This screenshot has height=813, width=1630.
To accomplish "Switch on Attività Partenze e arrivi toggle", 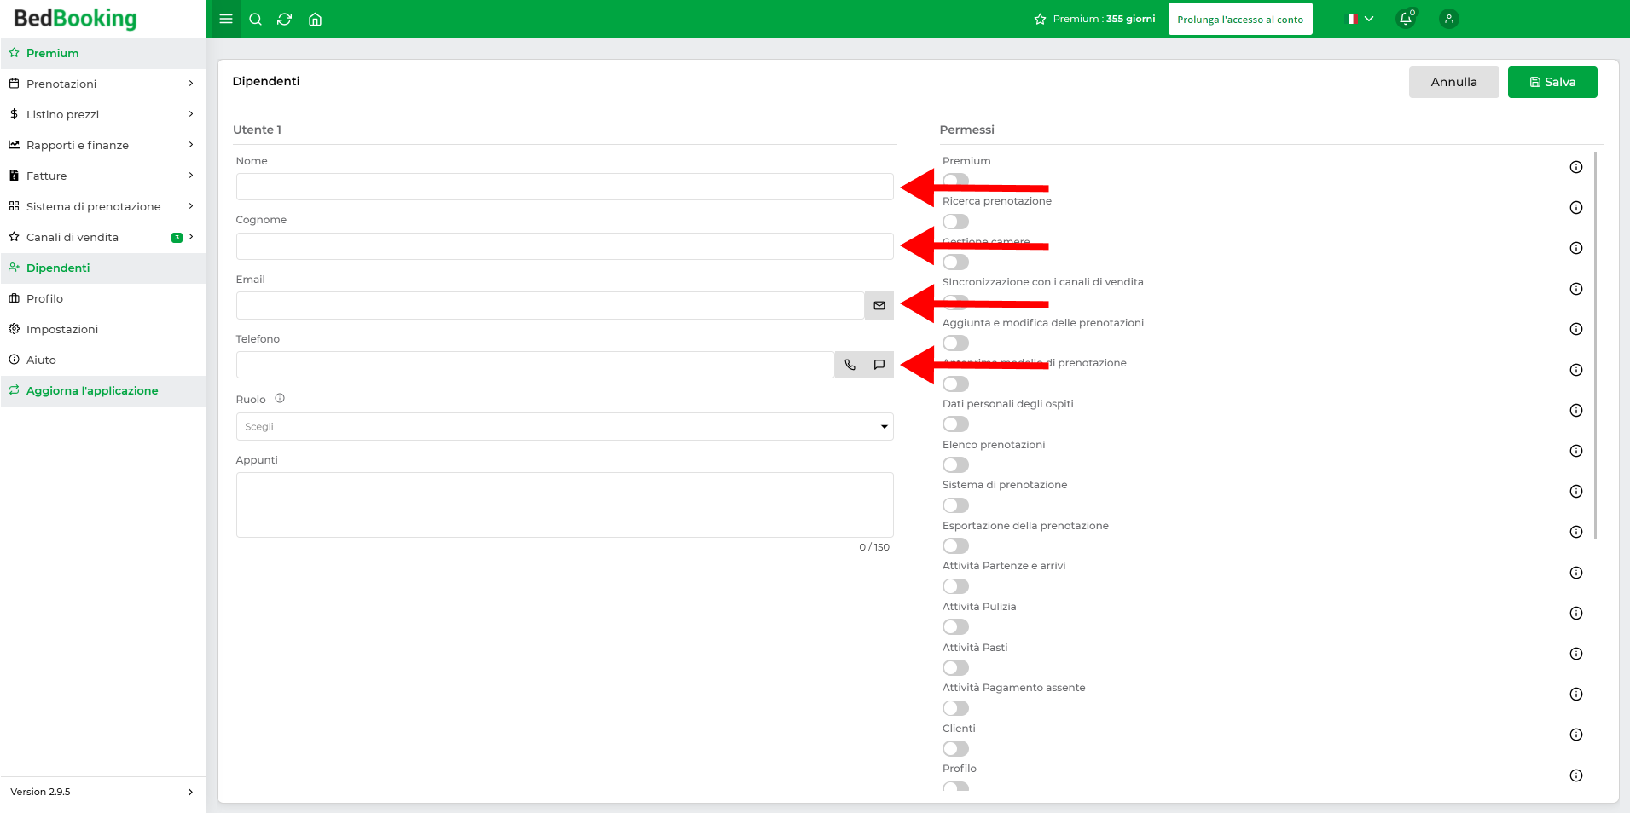I will coord(955,586).
